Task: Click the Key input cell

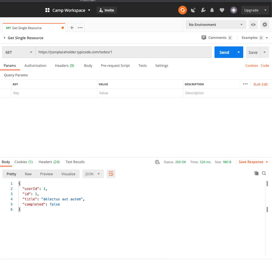Action: click(54, 93)
